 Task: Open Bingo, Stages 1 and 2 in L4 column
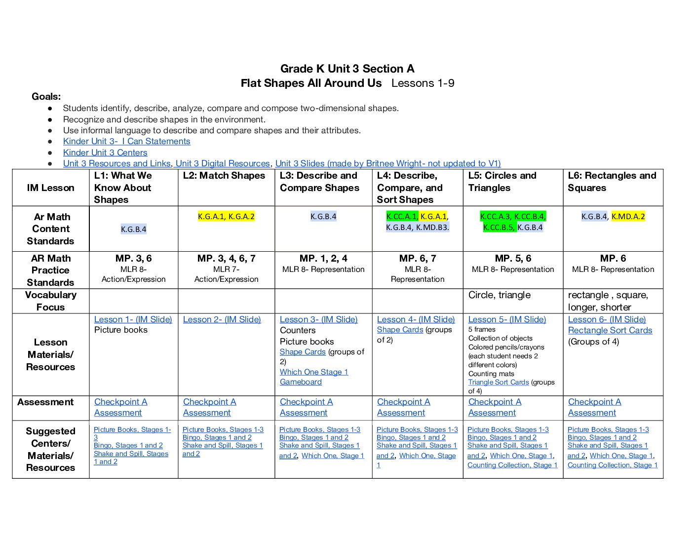point(411,437)
